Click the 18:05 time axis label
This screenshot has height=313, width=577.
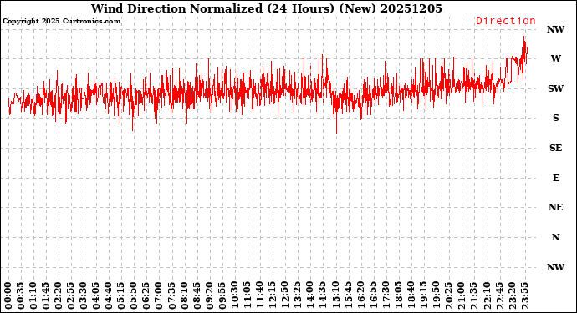coord(398,296)
